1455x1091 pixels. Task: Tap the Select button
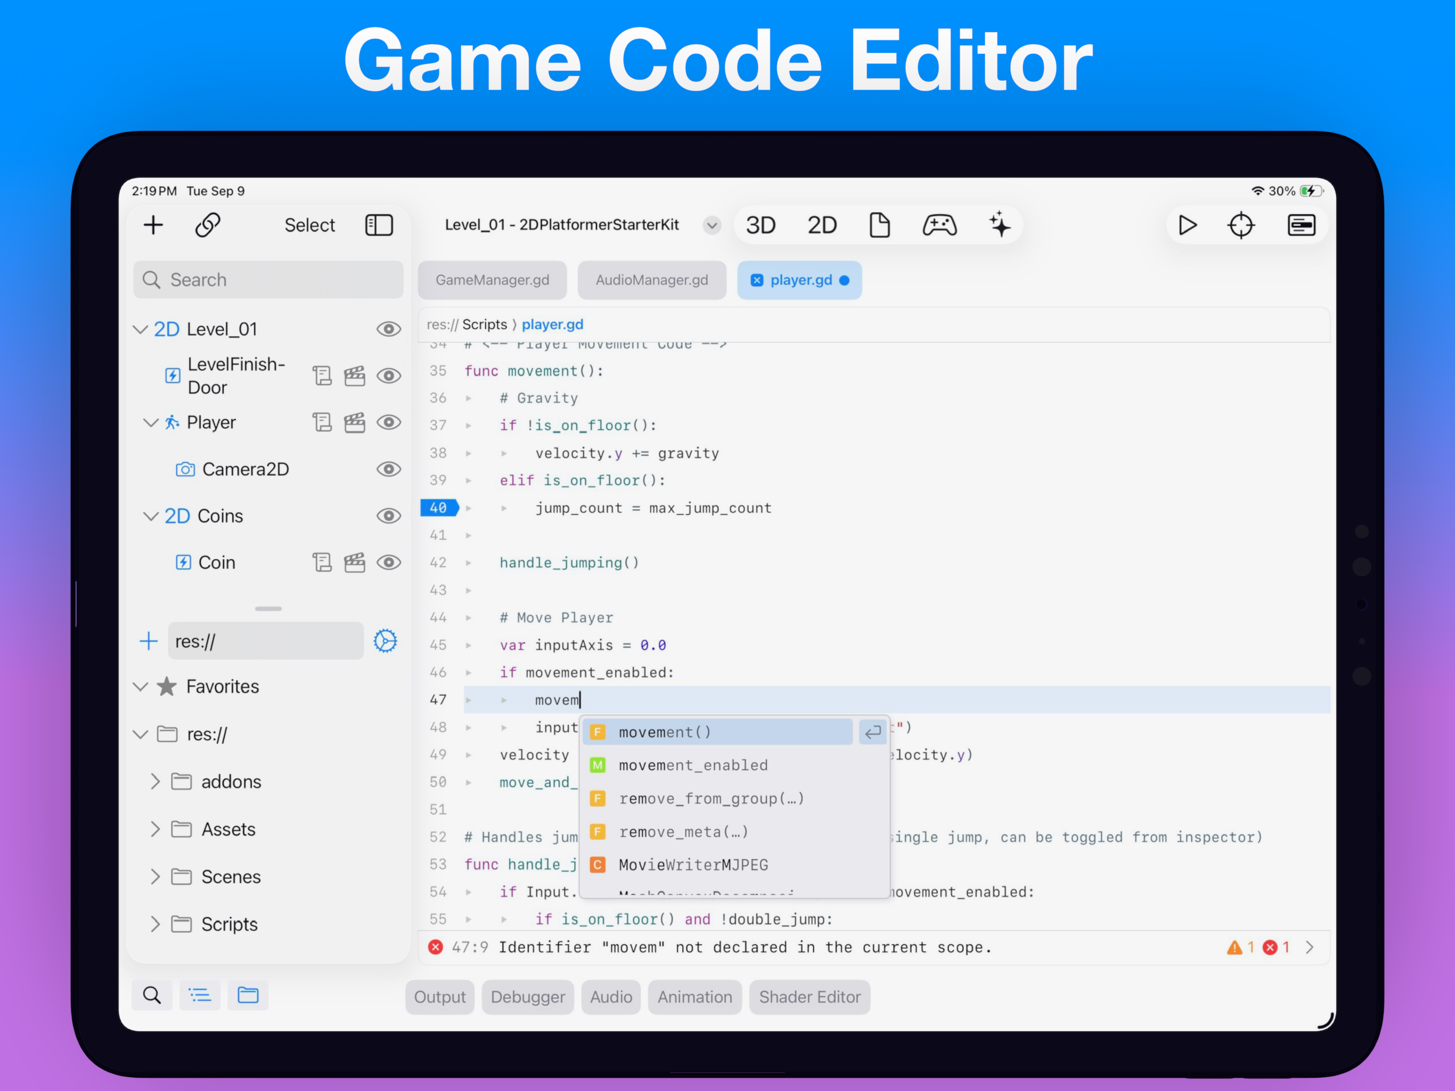[x=310, y=225]
